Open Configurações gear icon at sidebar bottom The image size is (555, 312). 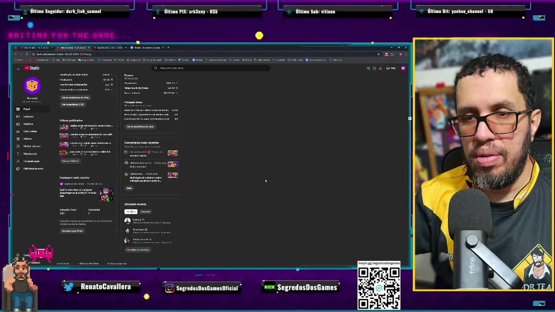tap(18, 255)
